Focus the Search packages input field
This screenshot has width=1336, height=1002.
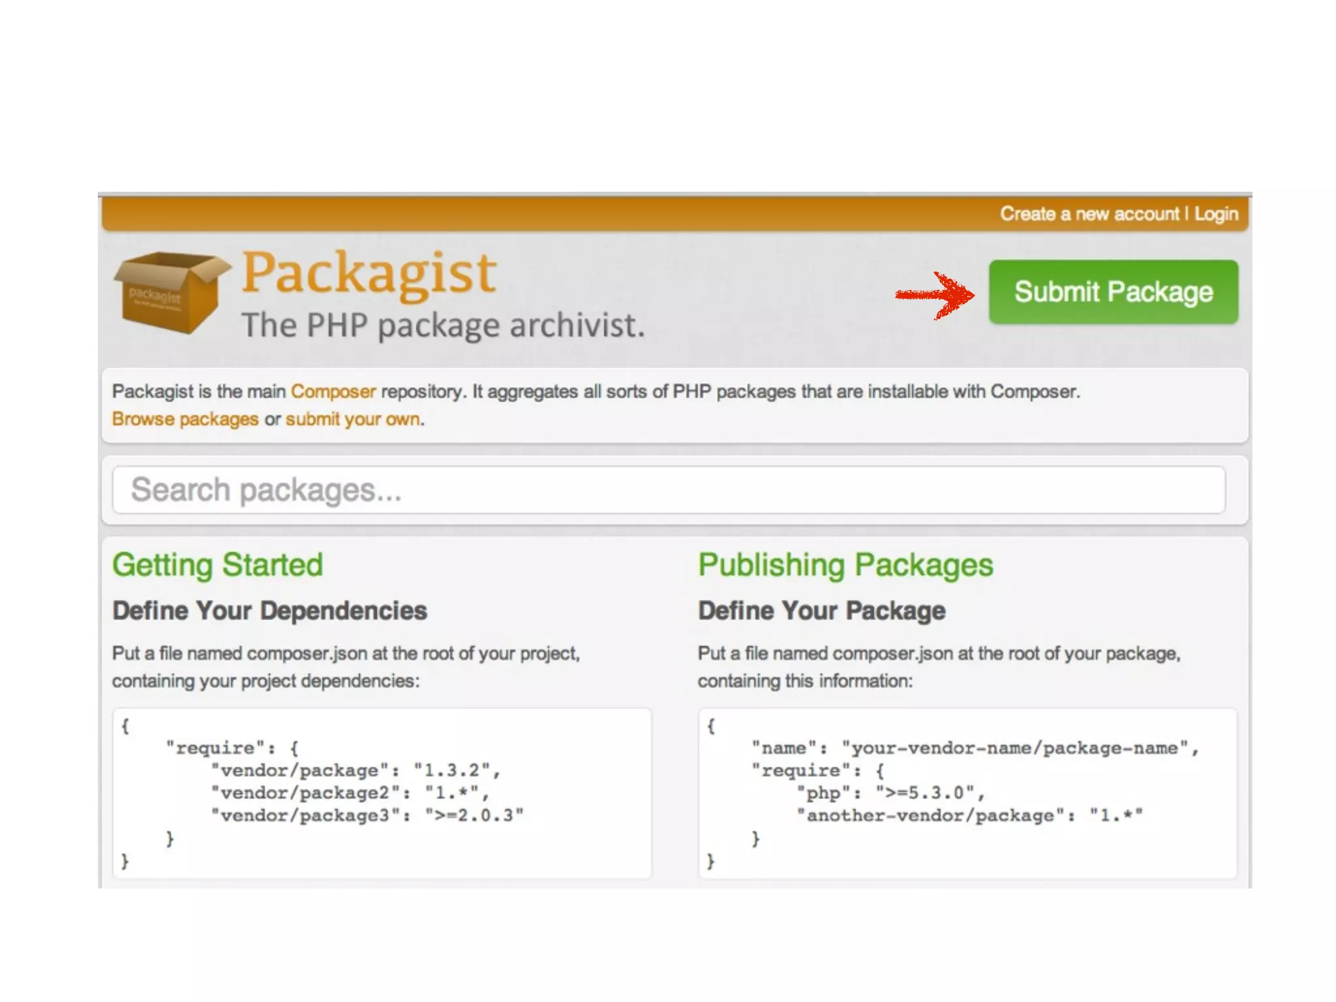[669, 490]
